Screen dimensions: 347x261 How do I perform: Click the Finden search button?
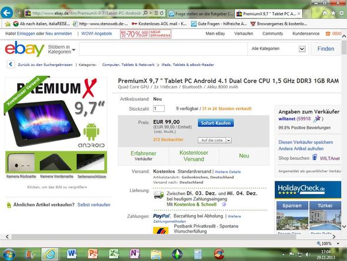coord(326,49)
